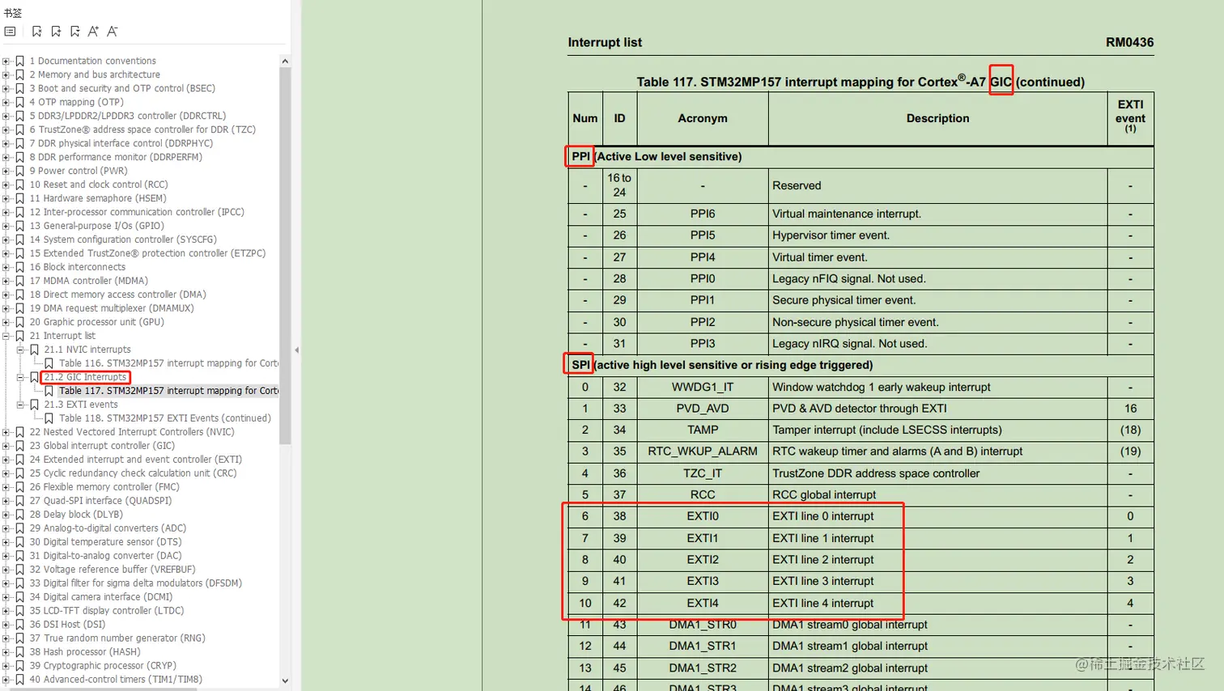
Task: Open bookmark 12 Inter-processor communication controller
Action: click(x=137, y=212)
